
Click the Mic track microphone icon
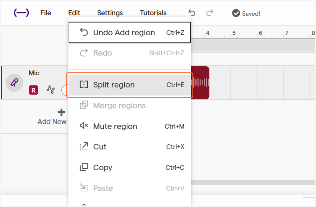[14, 83]
